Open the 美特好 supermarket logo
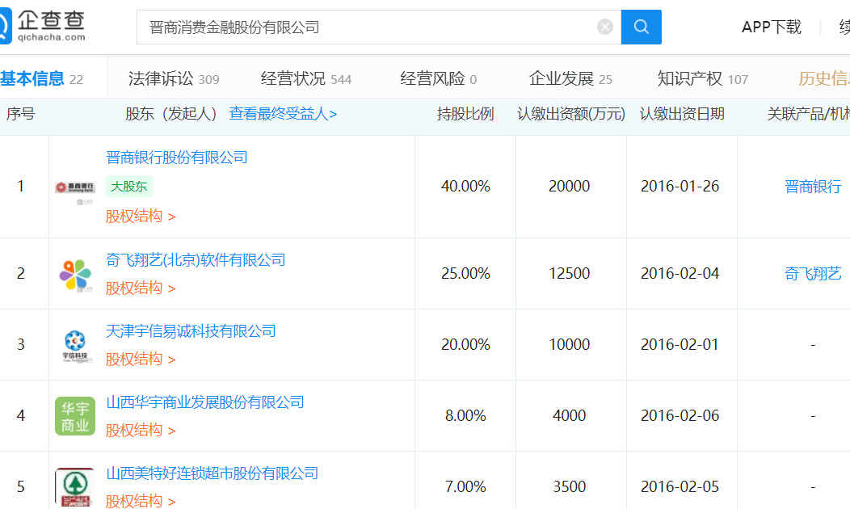 click(x=75, y=486)
